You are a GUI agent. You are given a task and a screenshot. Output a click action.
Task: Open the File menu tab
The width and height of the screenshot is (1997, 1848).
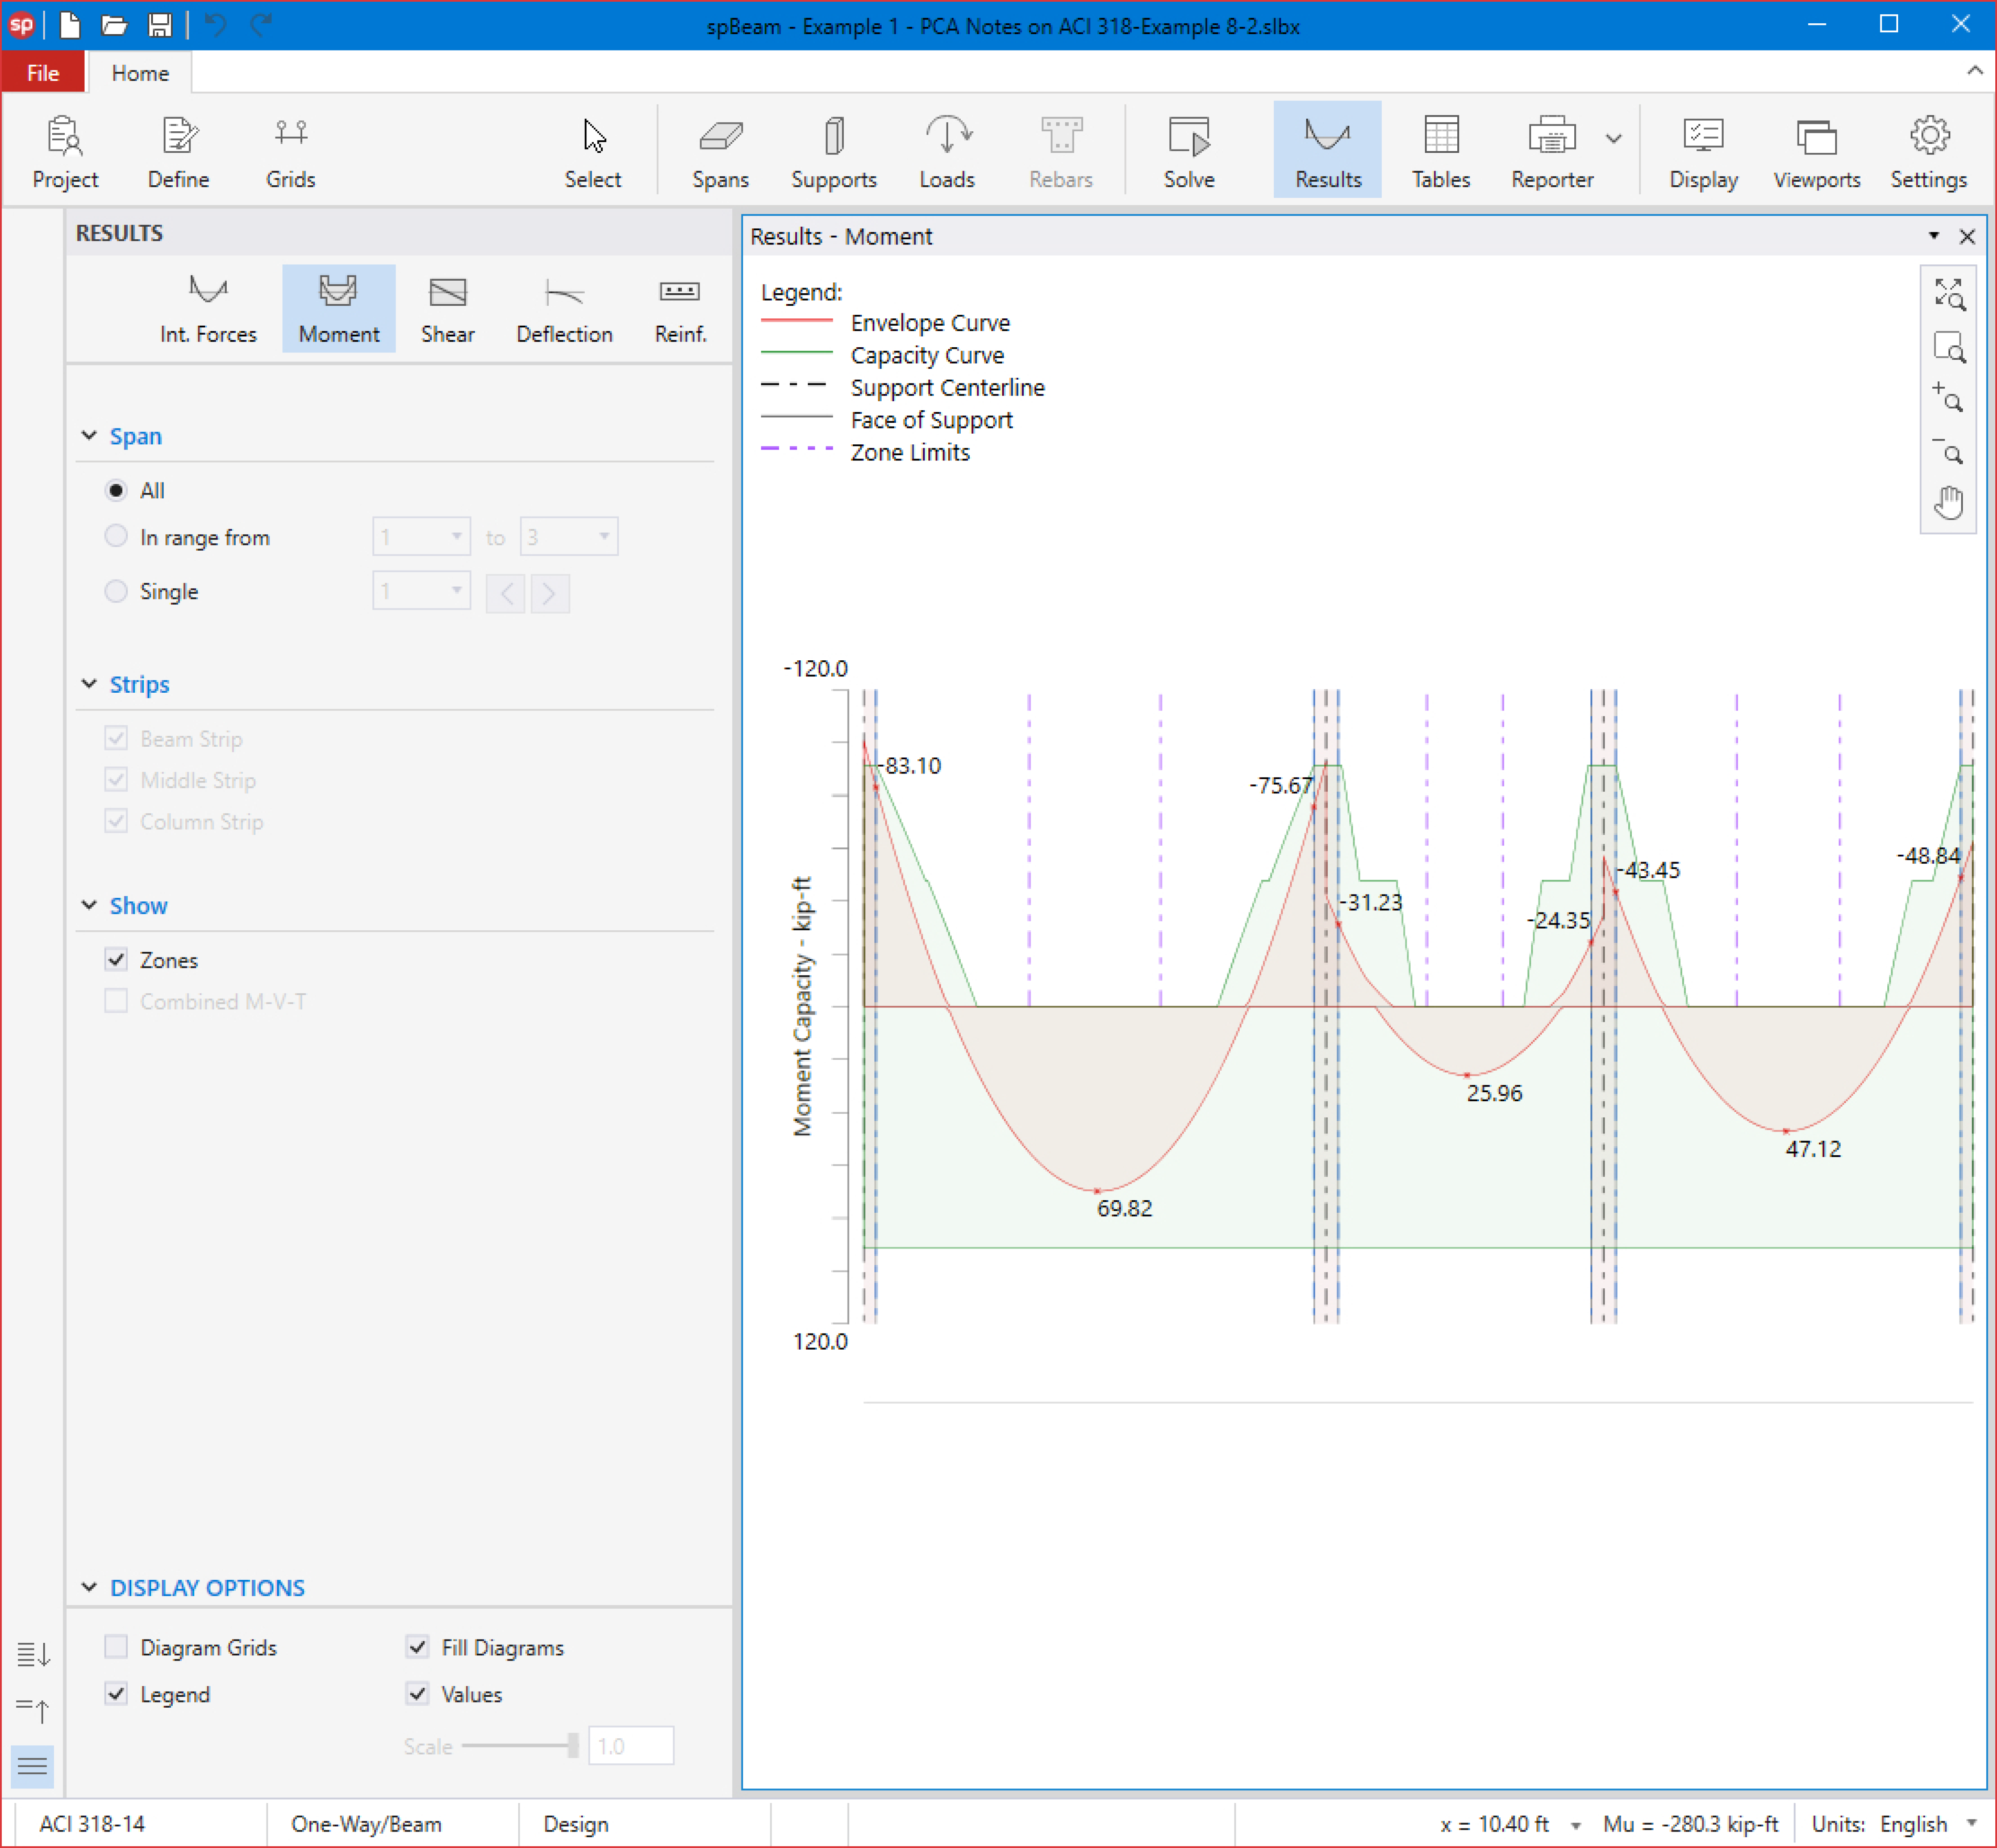tap(43, 73)
